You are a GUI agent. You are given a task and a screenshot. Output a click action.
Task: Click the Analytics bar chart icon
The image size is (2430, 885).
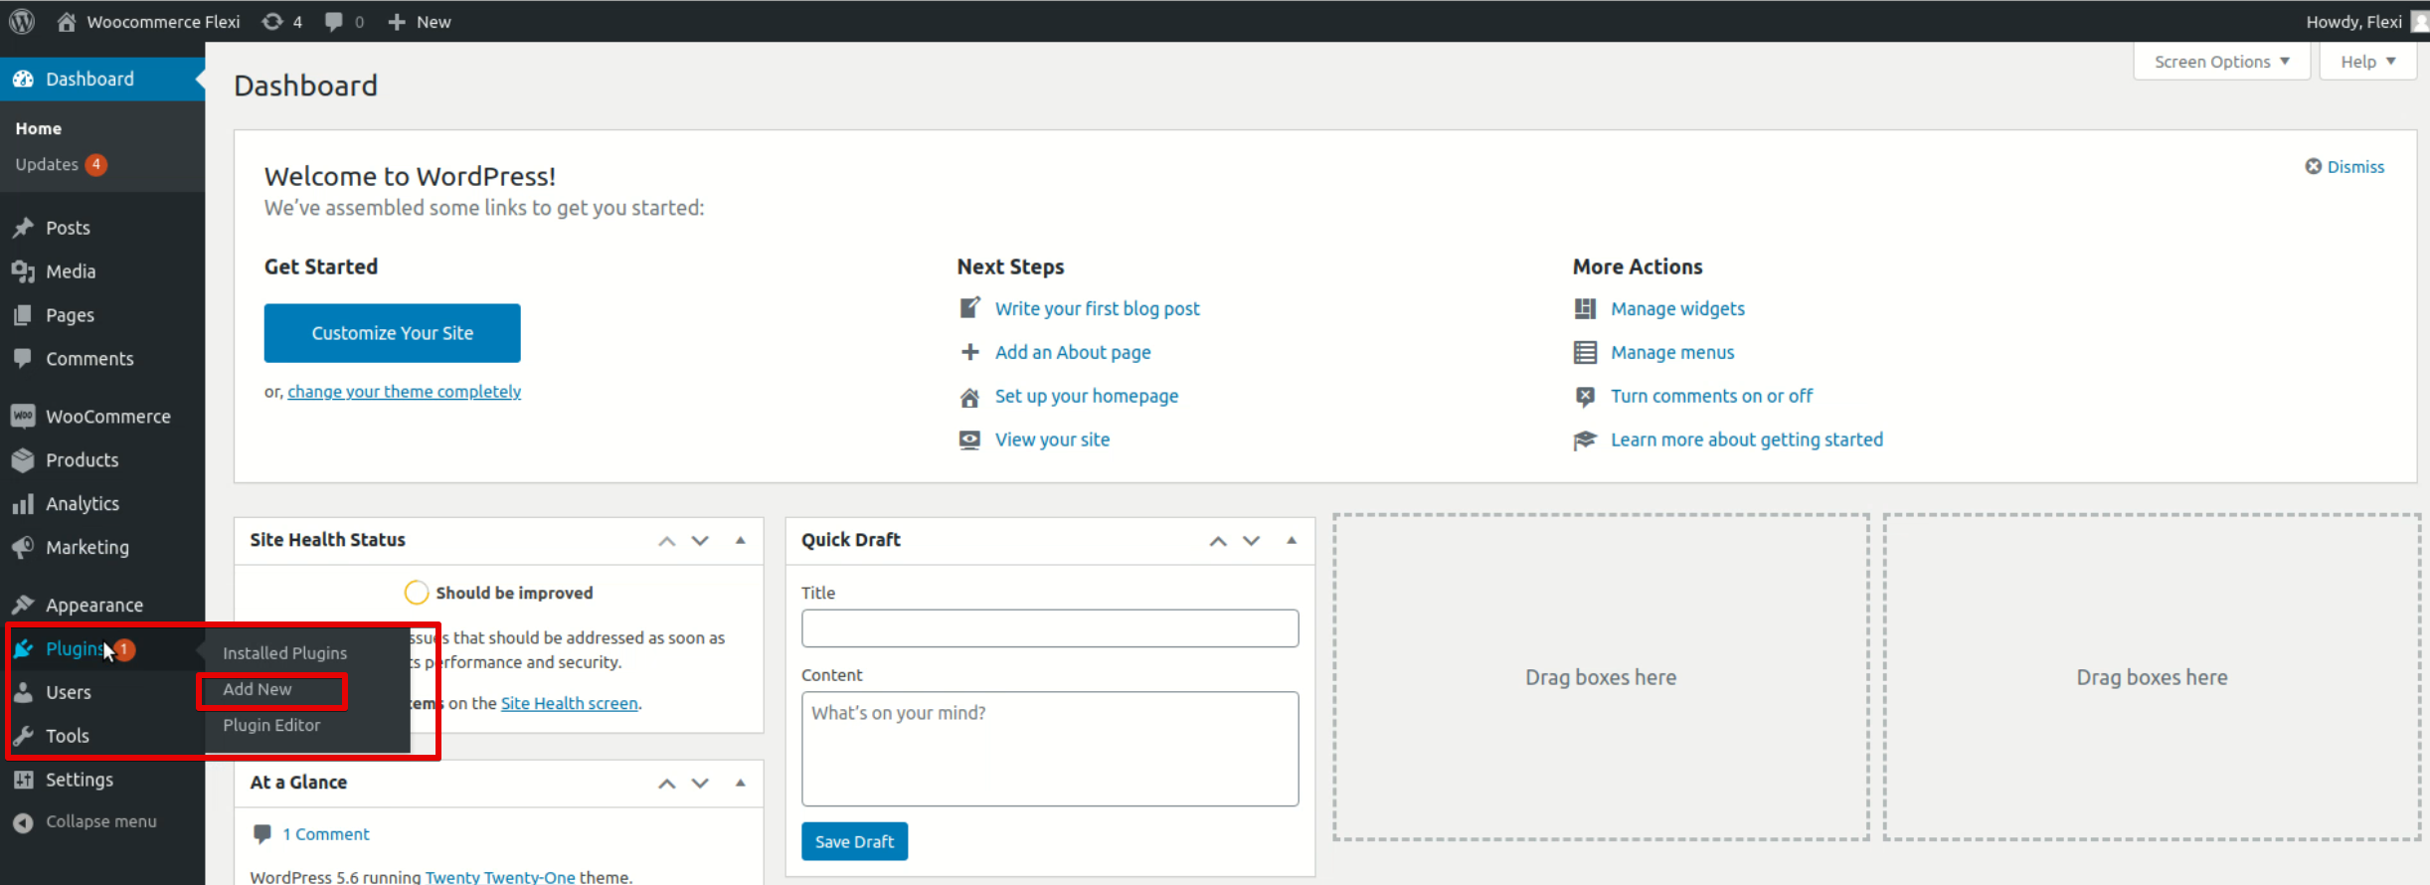click(x=23, y=504)
